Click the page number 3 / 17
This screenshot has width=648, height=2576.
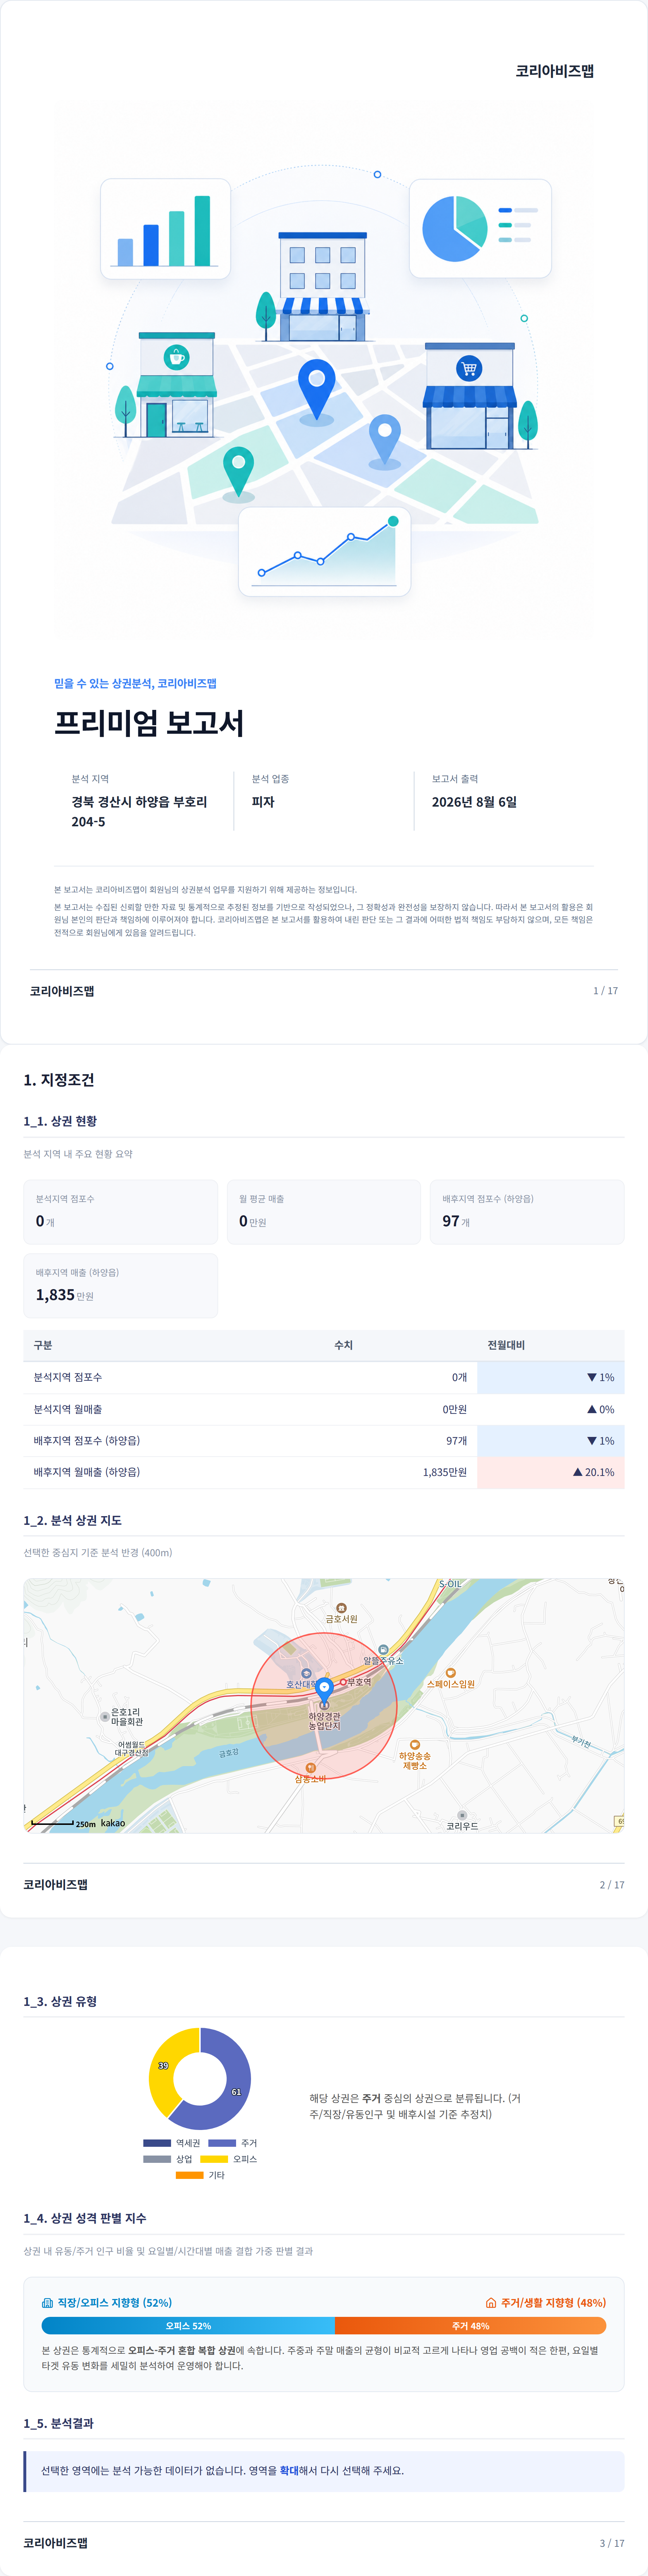pyautogui.click(x=612, y=2543)
